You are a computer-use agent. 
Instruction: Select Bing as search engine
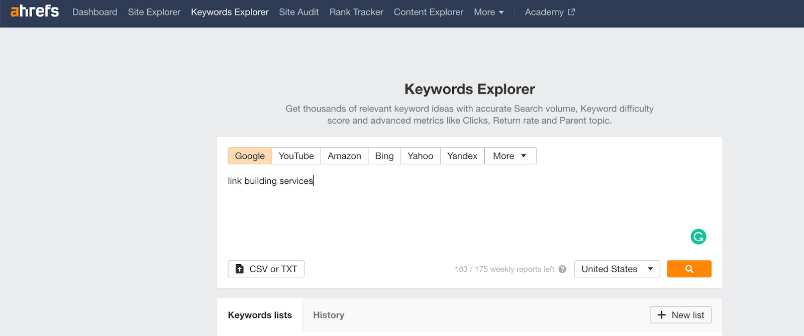click(384, 156)
